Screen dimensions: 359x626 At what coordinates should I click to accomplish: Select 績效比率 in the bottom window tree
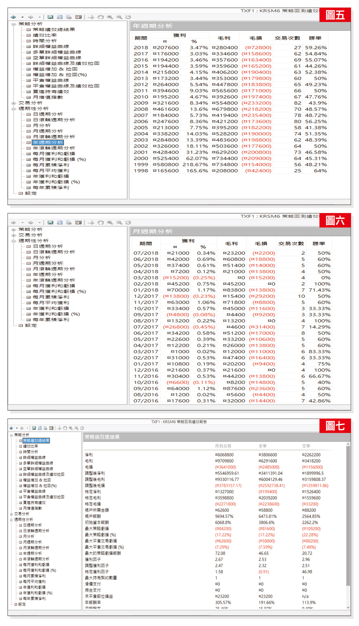click(x=30, y=447)
